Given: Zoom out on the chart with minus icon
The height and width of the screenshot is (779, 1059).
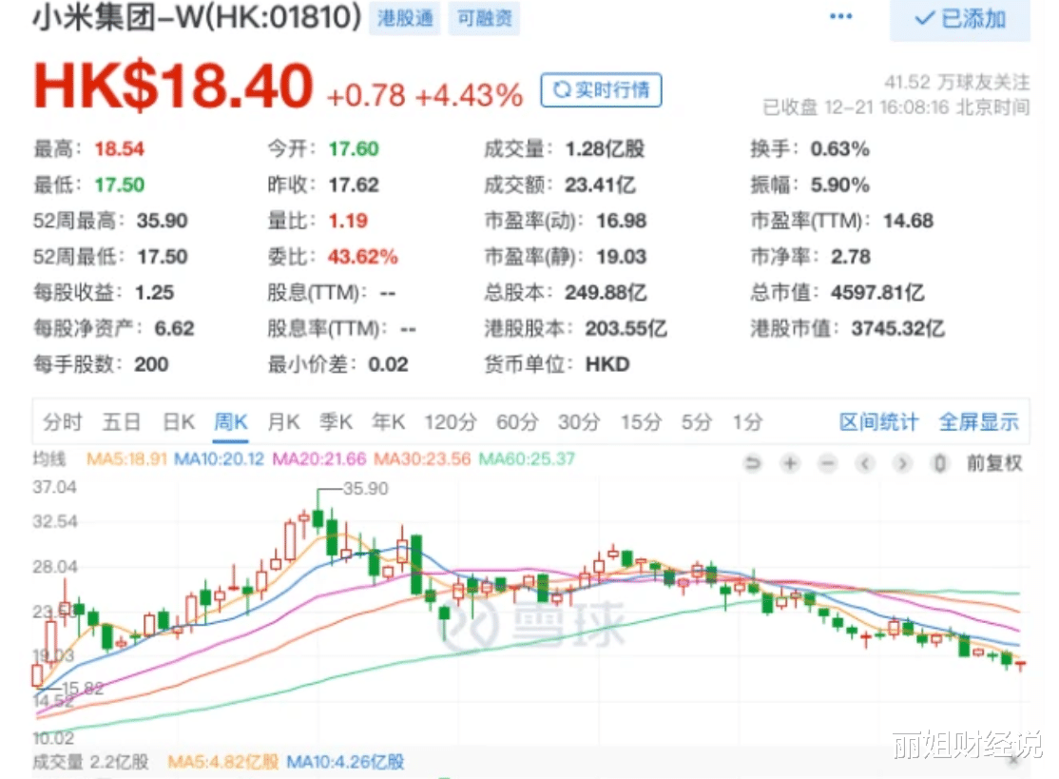Looking at the screenshot, I should click(827, 463).
